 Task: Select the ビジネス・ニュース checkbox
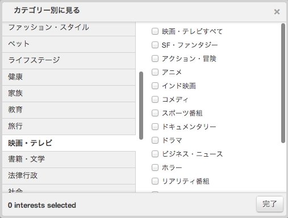pos(155,154)
